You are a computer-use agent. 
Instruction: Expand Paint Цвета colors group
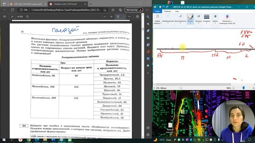click(x=215, y=19)
